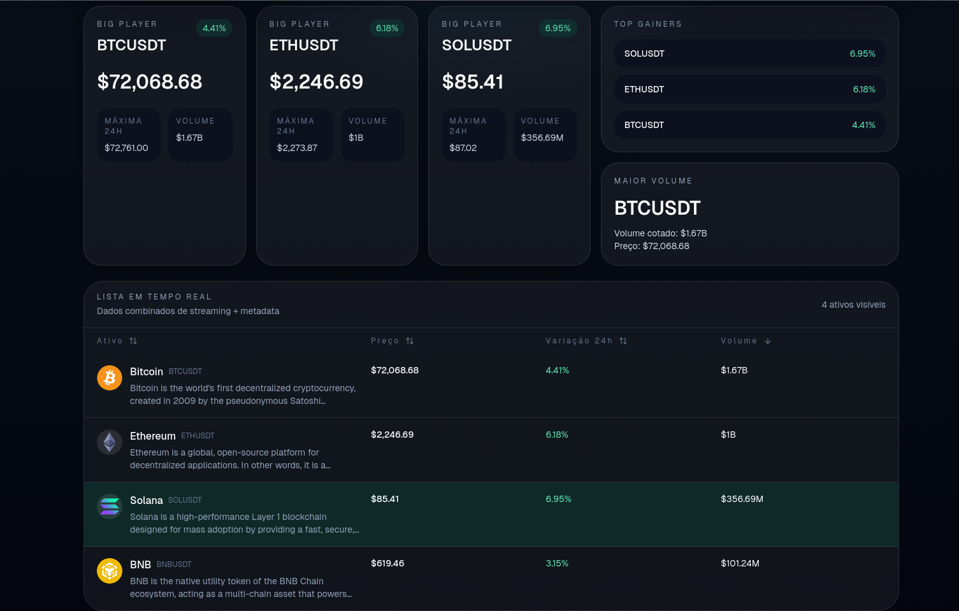Viewport: 959px width, 611px height.
Task: Click the orange Bitcoin logo icon
Action: (x=110, y=378)
